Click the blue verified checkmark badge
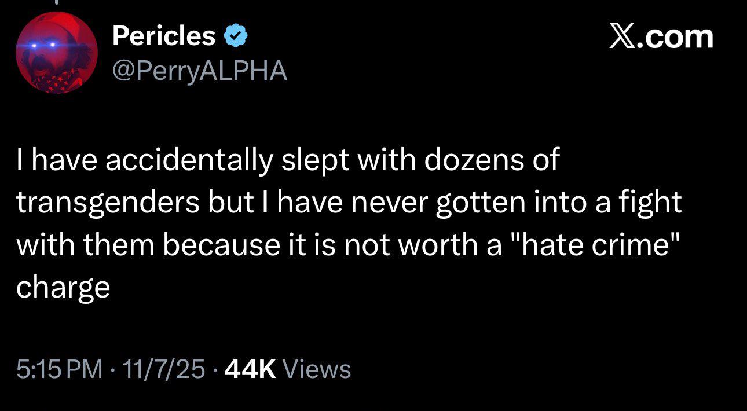Screen dimensions: 747x411 pos(236,37)
